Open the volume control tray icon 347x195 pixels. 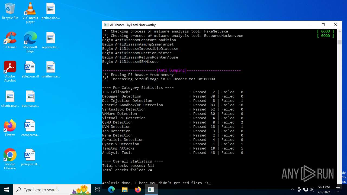(x=312, y=190)
